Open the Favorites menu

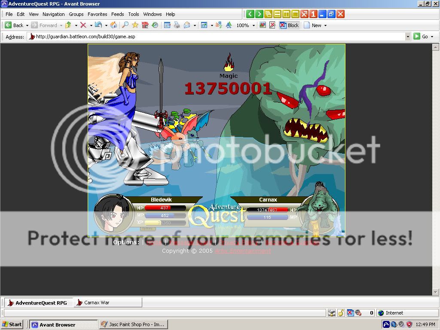[97, 14]
